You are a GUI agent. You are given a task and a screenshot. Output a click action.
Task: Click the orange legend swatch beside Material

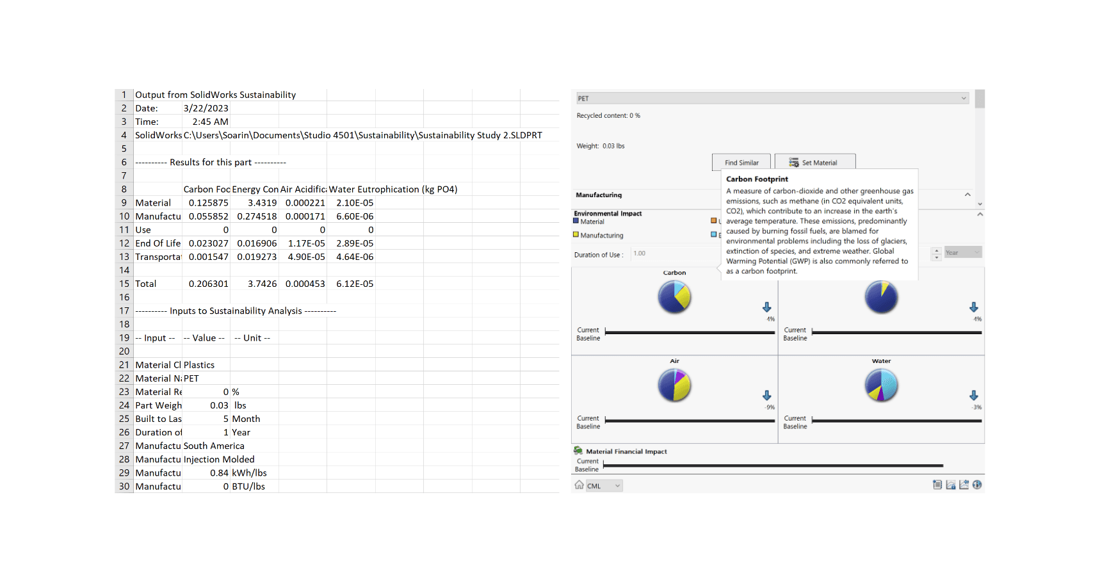click(x=714, y=220)
